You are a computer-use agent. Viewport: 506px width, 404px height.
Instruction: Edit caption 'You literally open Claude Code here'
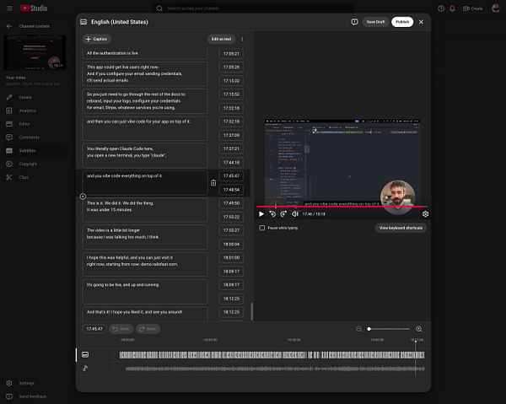145,155
